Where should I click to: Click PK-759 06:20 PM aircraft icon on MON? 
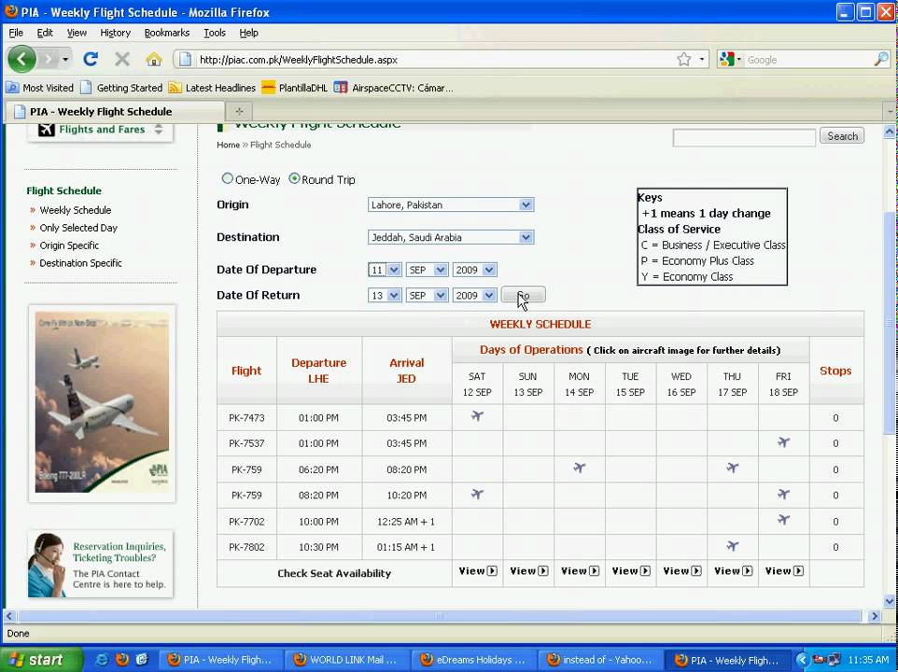[579, 469]
